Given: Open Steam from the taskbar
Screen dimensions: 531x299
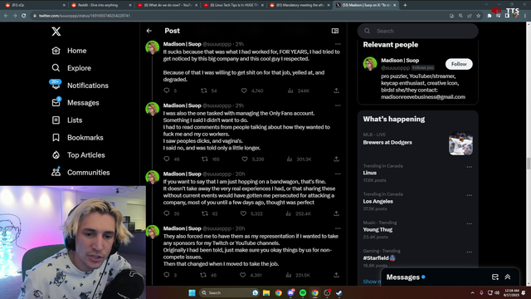Looking at the screenshot, I should coord(339,292).
